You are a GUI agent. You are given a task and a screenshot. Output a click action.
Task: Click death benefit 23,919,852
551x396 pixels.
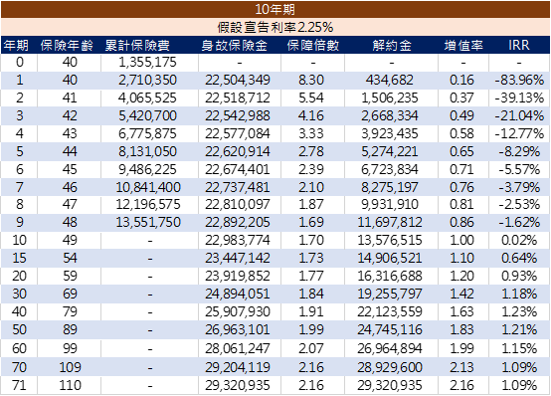[x=238, y=276]
